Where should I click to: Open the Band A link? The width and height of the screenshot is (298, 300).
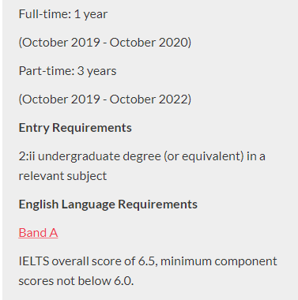[38, 233]
